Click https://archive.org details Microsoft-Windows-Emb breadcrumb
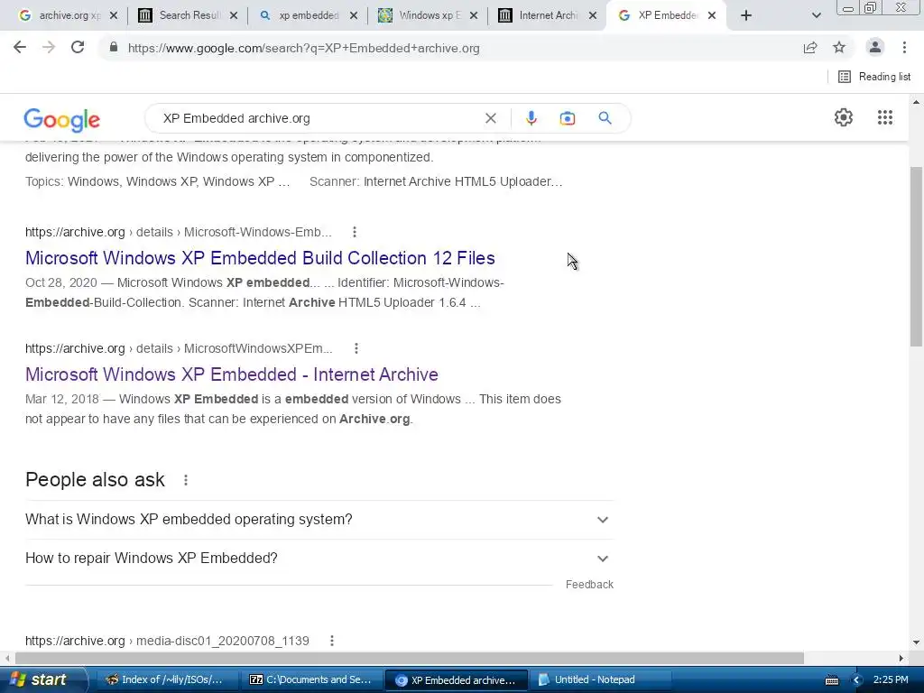Image resolution: width=924 pixels, height=693 pixels. coord(179,232)
